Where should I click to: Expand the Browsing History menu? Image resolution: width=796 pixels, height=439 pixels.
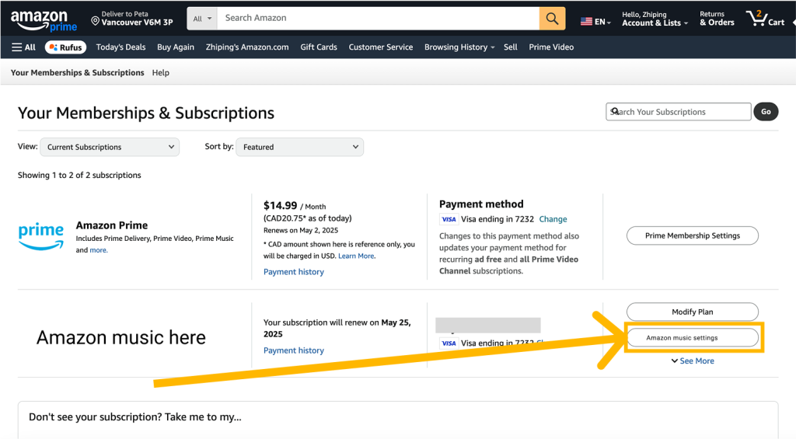click(x=459, y=47)
